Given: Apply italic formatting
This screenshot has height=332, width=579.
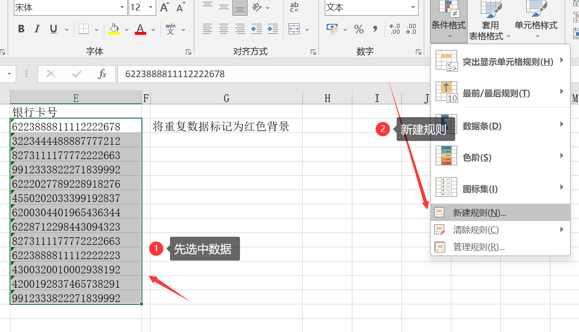Looking at the screenshot, I should click(x=37, y=29).
